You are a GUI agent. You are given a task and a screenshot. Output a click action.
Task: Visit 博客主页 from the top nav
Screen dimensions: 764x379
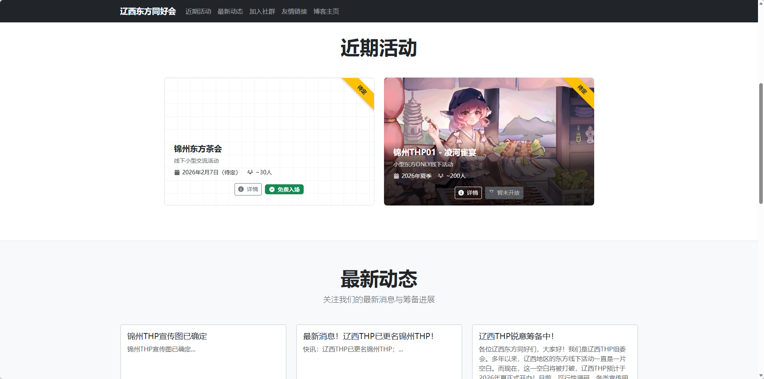coord(326,12)
